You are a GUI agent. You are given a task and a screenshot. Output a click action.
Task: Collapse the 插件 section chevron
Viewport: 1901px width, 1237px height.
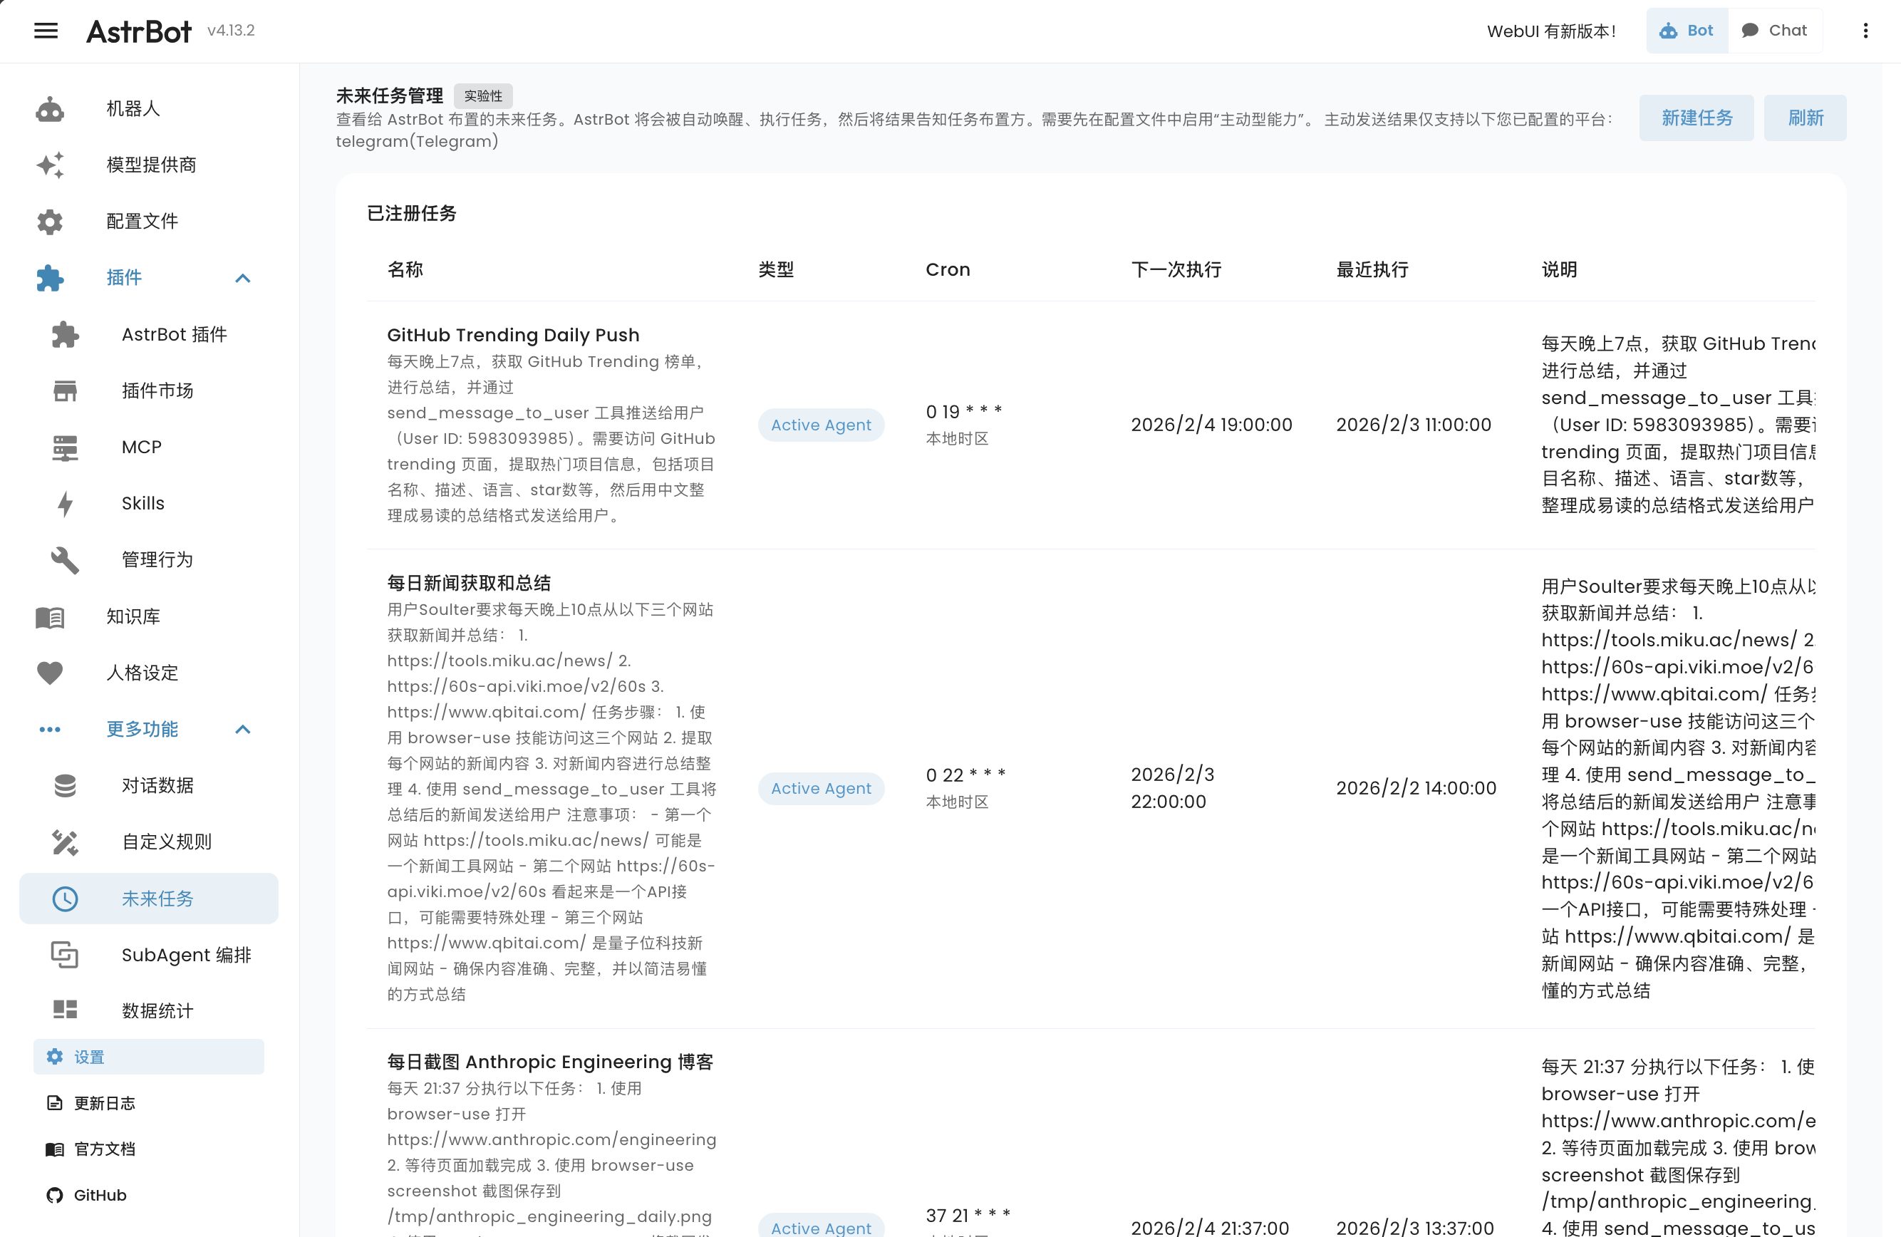pyautogui.click(x=243, y=278)
